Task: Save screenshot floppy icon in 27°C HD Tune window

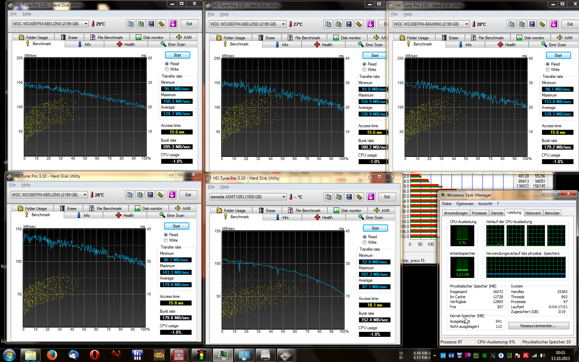Action: [x=349, y=24]
